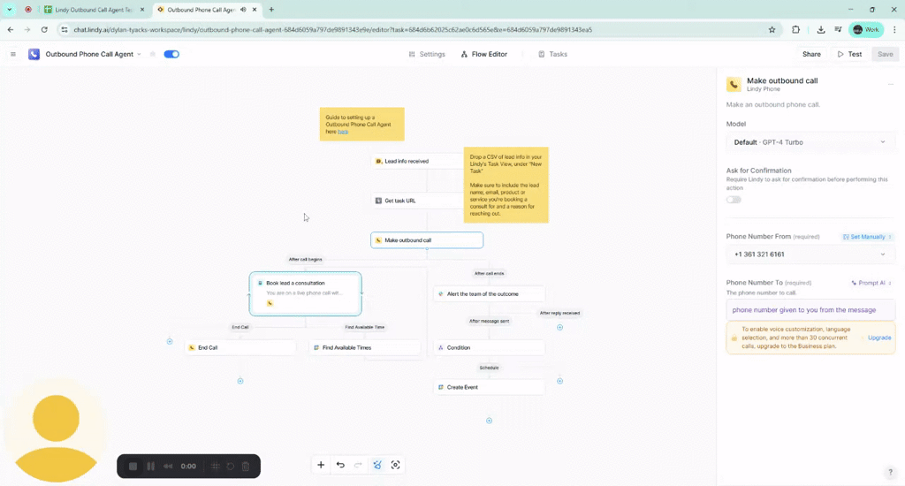The height and width of the screenshot is (486, 905).
Task: Click the plus add-node icon
Action: click(321, 465)
